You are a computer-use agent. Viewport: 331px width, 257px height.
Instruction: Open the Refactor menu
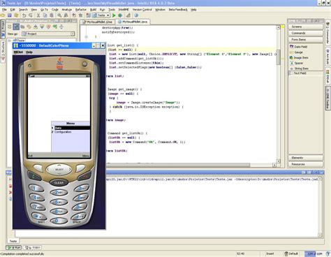click(x=81, y=10)
